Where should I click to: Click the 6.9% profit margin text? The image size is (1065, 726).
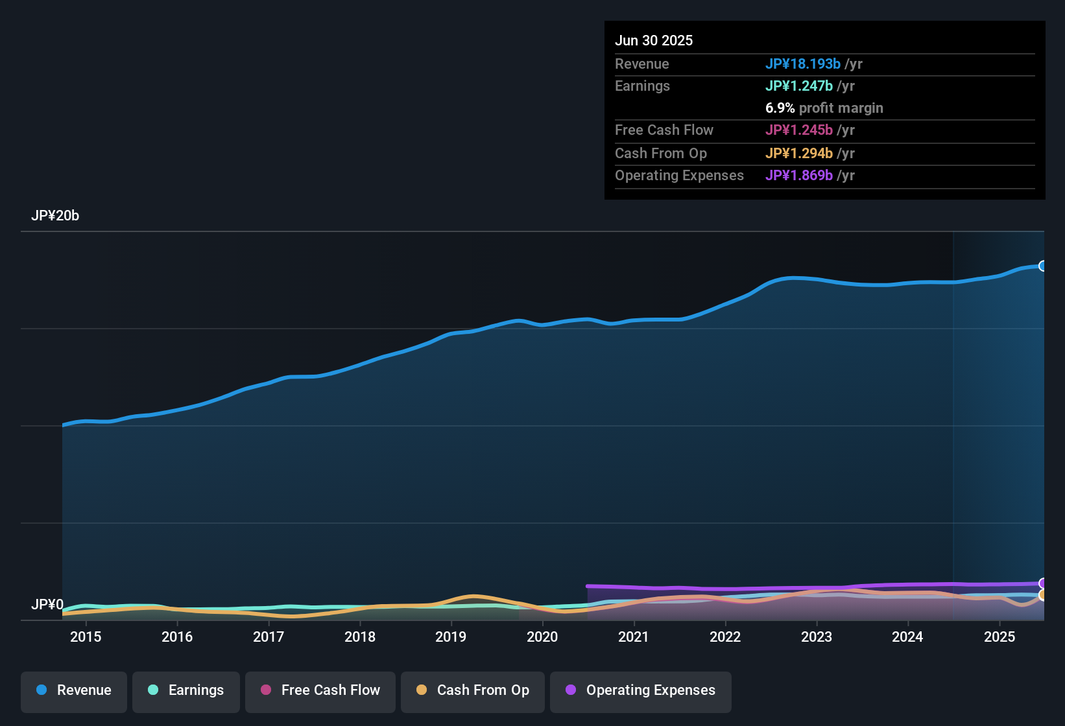824,108
